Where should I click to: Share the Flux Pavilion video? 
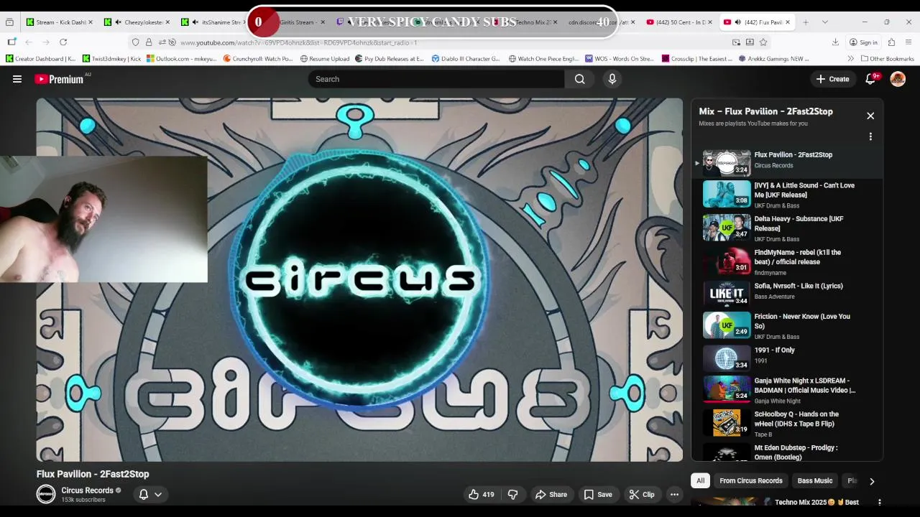click(x=551, y=494)
